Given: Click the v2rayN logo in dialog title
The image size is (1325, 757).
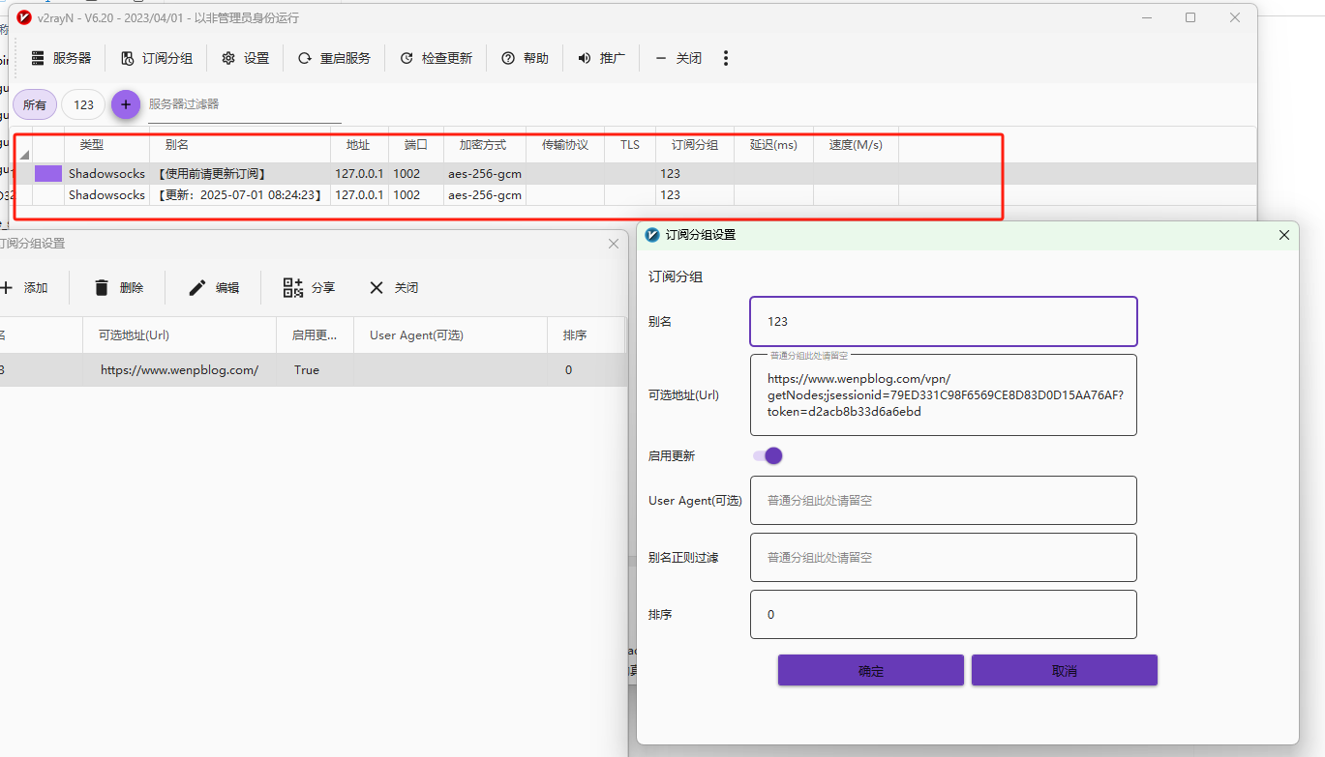Looking at the screenshot, I should click(x=652, y=235).
